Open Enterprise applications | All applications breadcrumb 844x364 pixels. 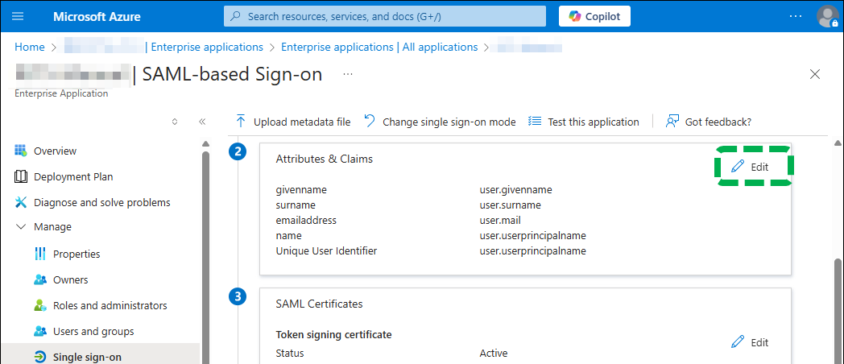pos(379,47)
